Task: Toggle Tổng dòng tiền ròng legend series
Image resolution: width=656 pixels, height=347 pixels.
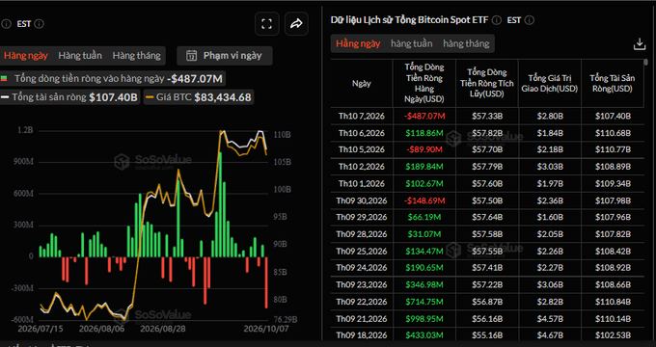Action: tap(112, 79)
